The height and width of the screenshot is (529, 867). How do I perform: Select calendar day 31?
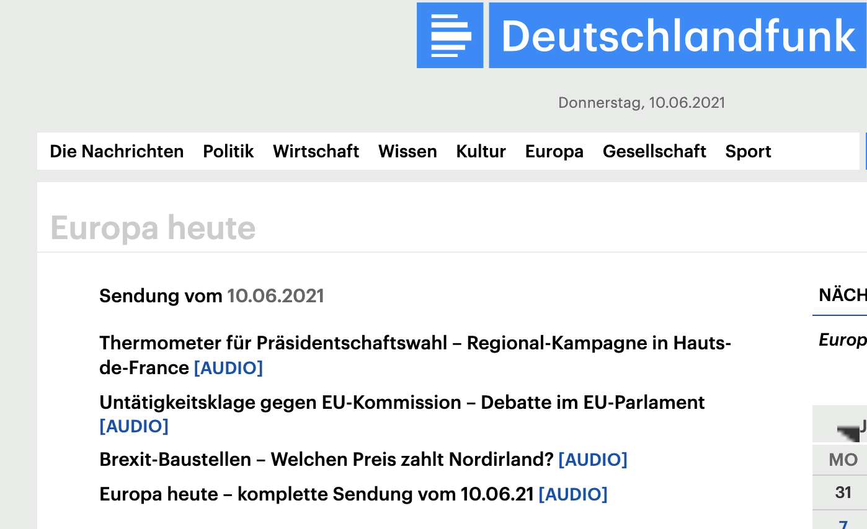pos(843,492)
